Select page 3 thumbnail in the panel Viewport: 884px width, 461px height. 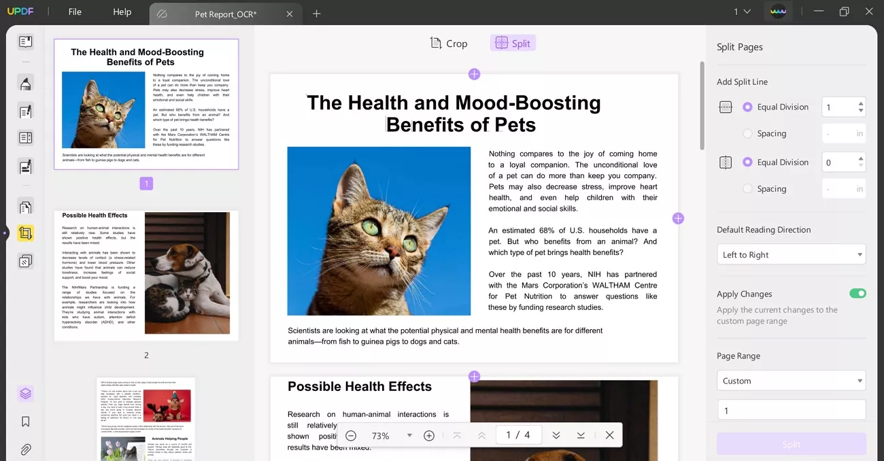[146, 419]
